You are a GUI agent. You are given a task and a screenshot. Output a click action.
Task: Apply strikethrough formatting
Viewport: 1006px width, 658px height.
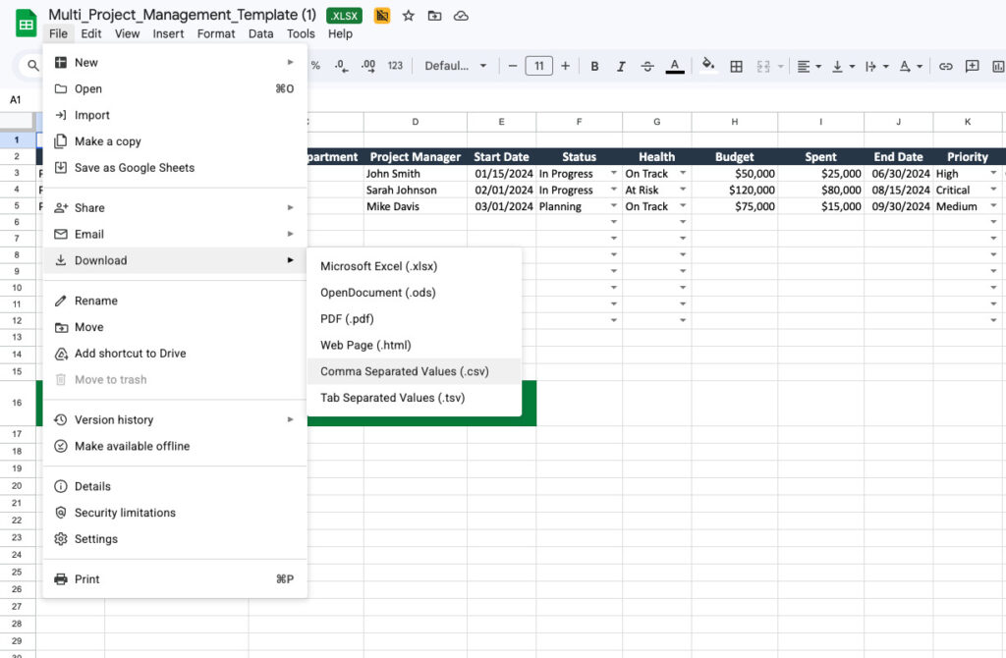[x=647, y=66]
